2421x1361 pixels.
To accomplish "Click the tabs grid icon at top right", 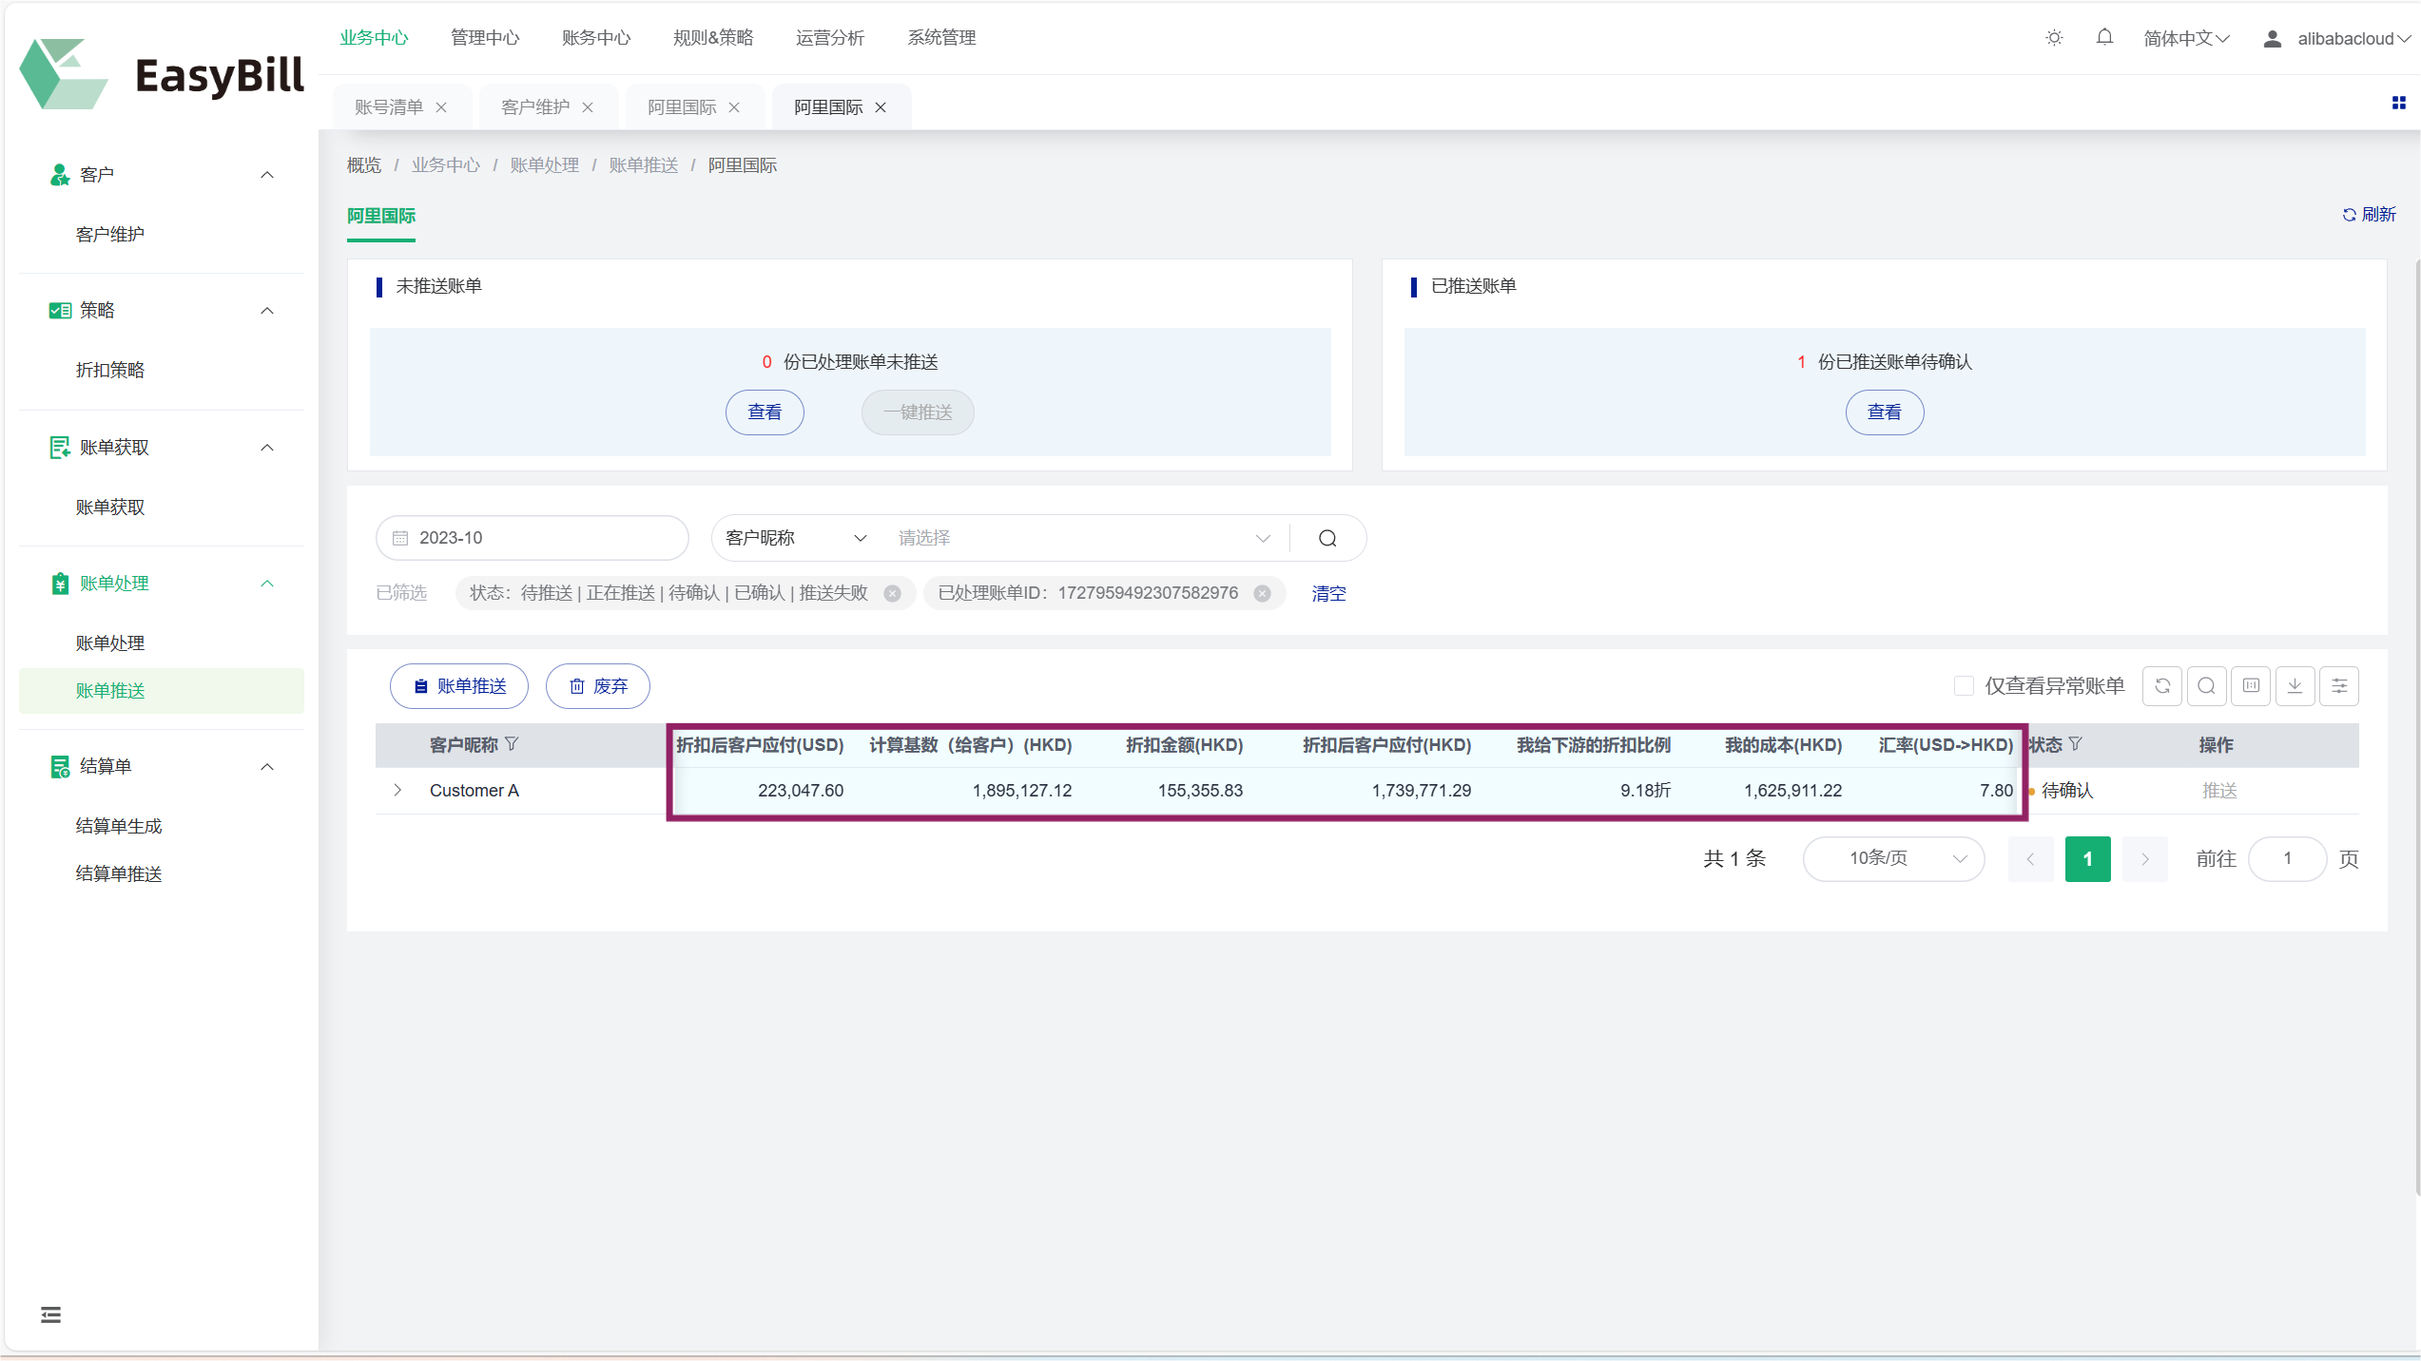I will tap(2398, 103).
